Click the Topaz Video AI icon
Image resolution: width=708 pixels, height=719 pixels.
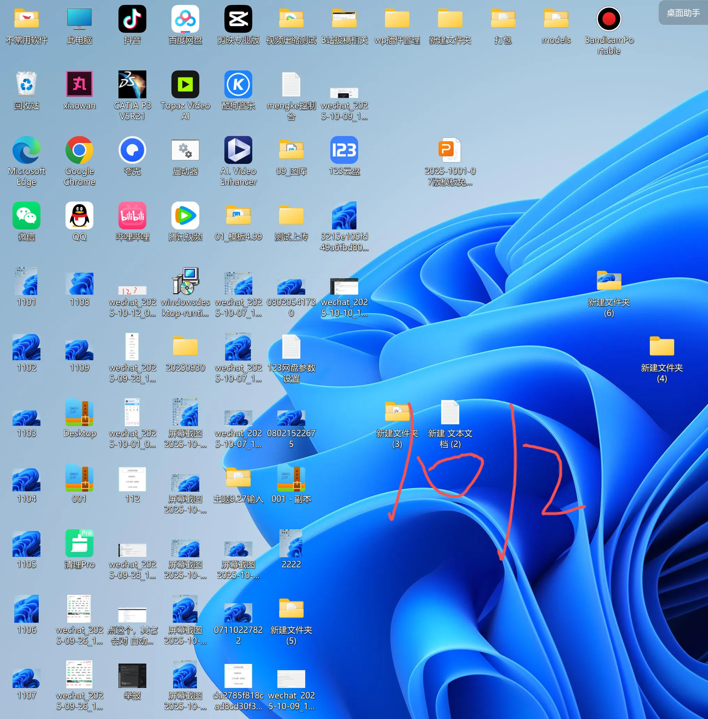pyautogui.click(x=185, y=84)
